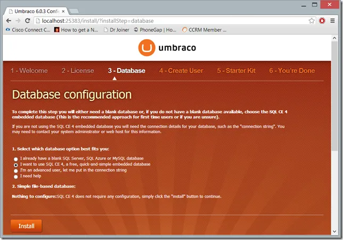Go to step 2 - License
The height and width of the screenshot is (240, 343).
[78, 71]
